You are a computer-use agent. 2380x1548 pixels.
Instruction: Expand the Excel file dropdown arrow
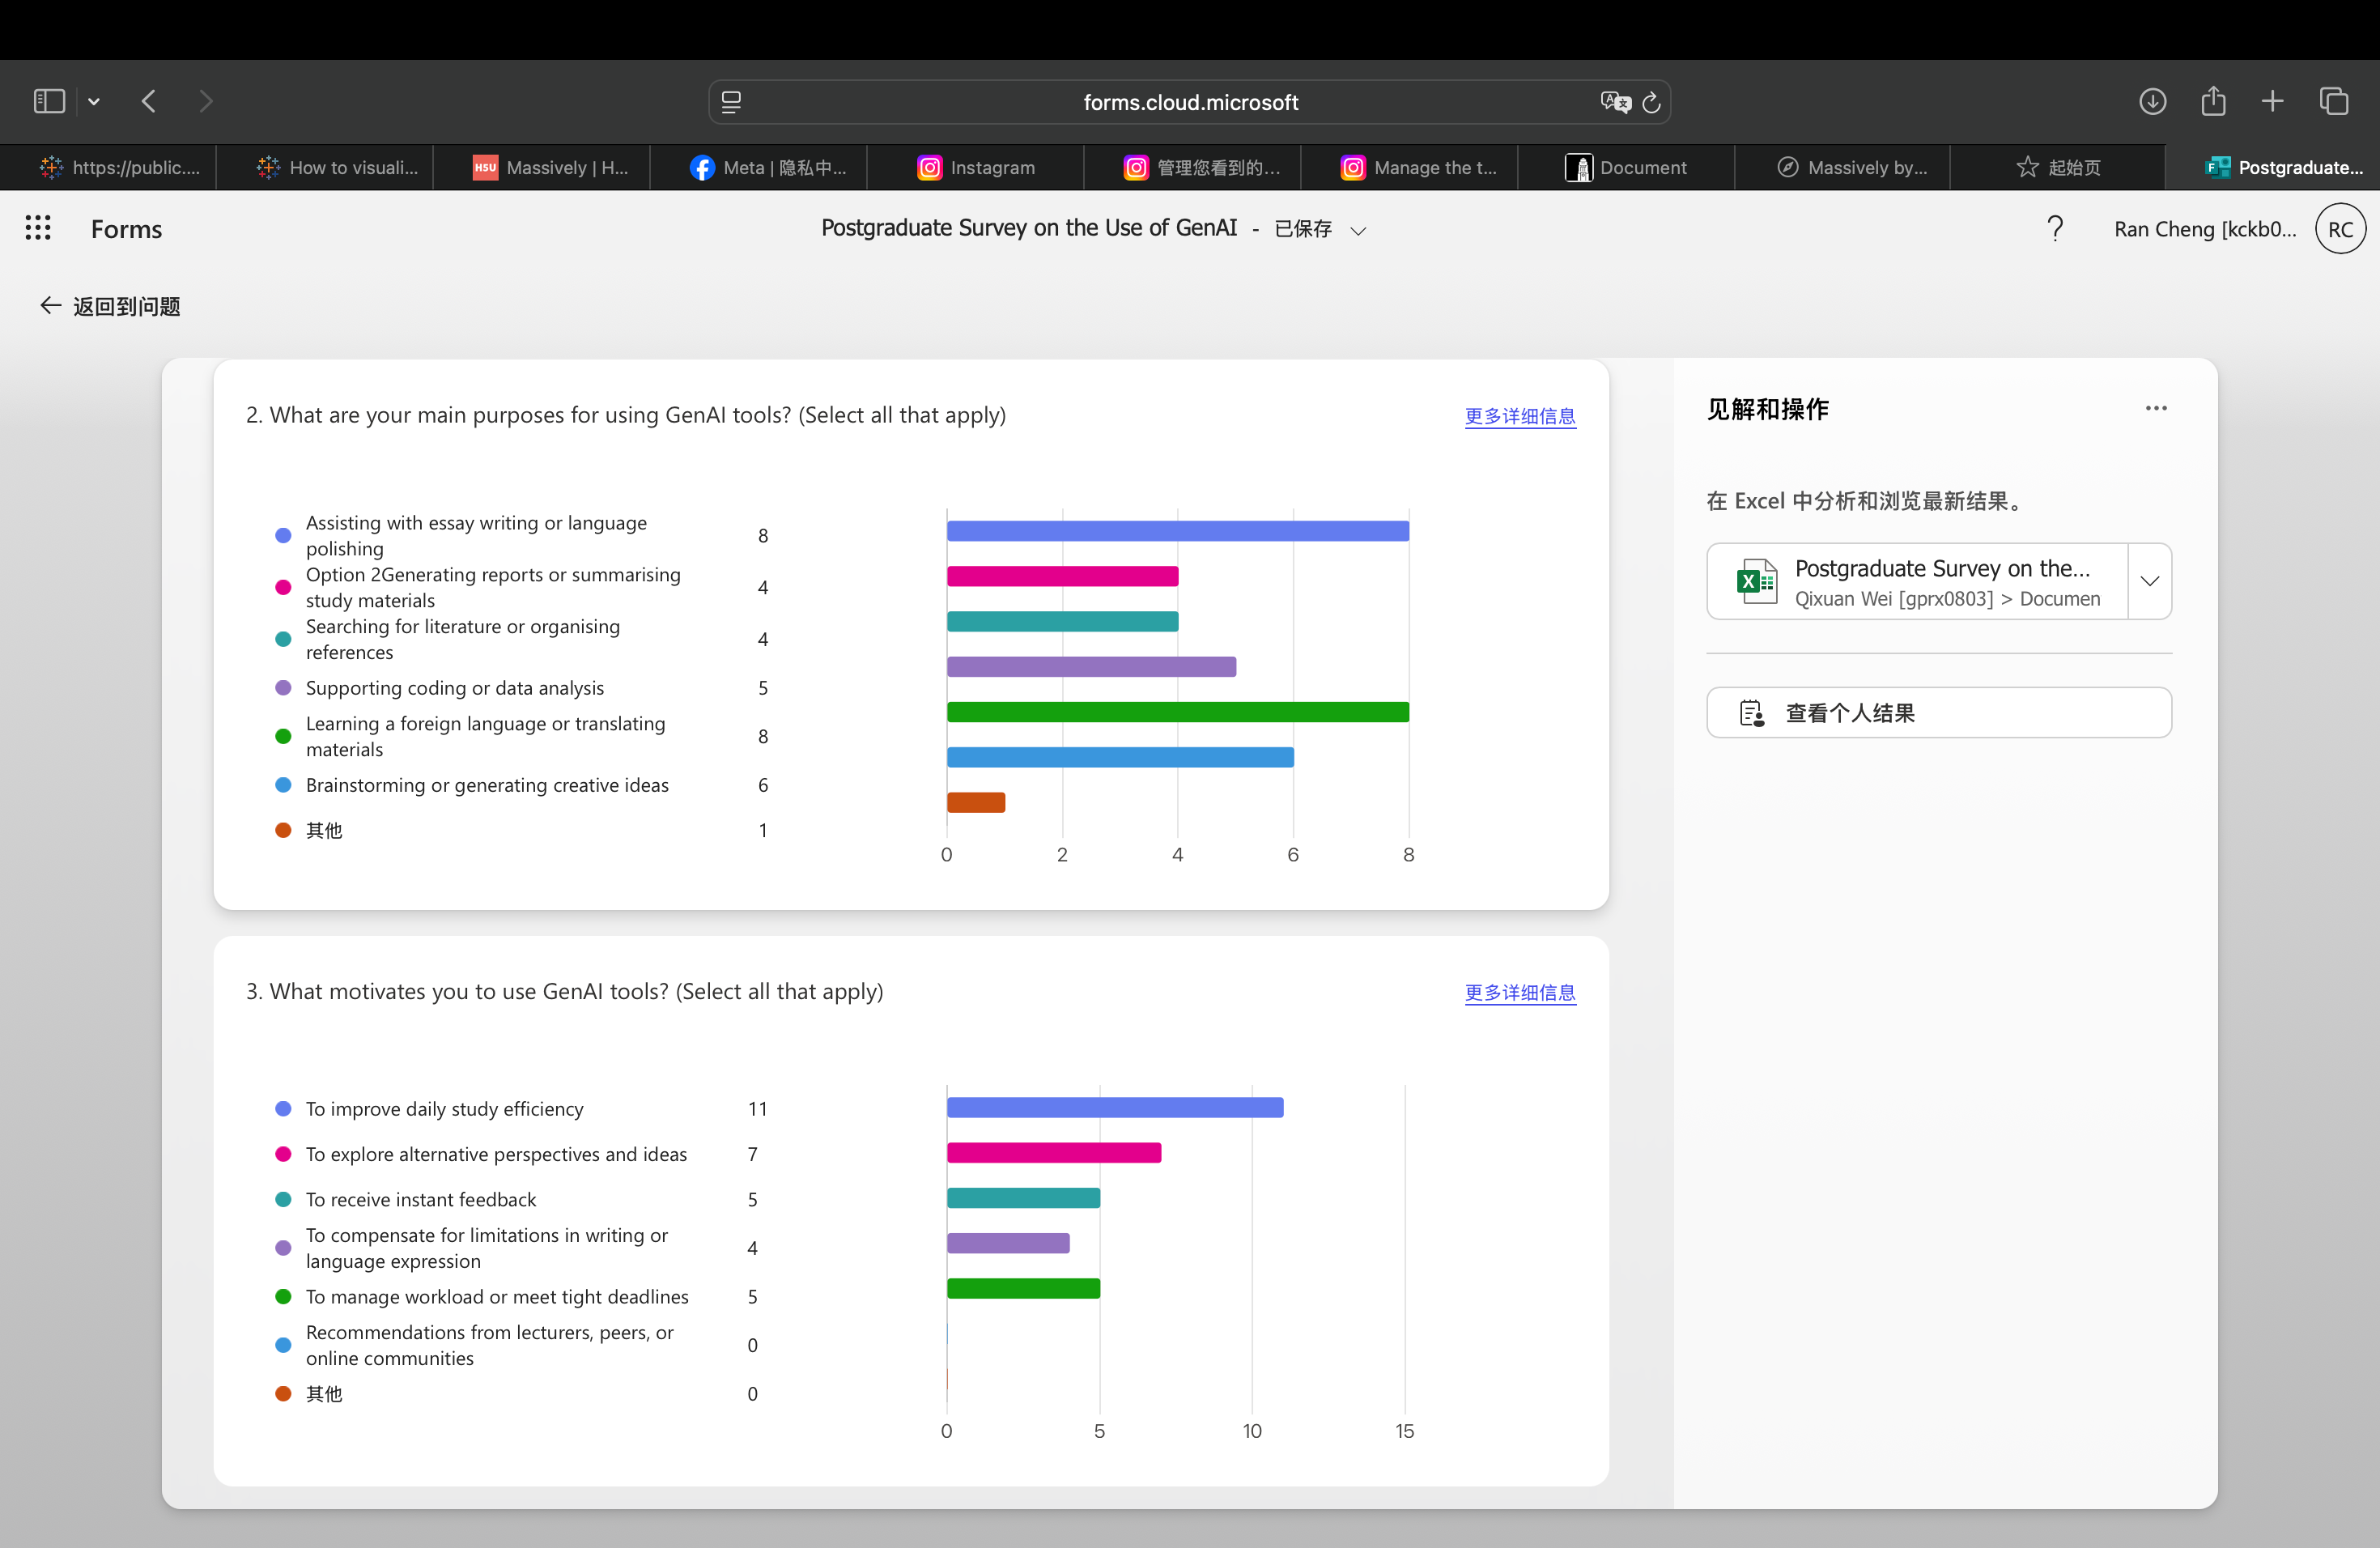(x=2149, y=581)
